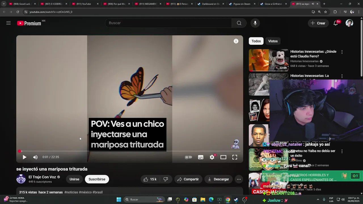Switch to 'Grow a Girlfriend' tab
Screen dimensions: 363x204
pyautogui.click(x=273, y=4)
